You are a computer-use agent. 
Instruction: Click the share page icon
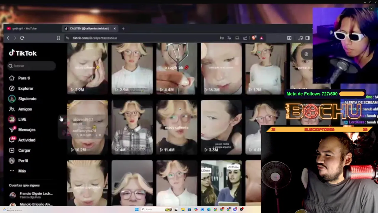245,38
